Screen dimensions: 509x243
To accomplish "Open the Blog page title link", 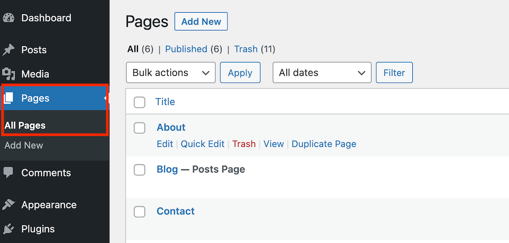I will (x=167, y=169).
